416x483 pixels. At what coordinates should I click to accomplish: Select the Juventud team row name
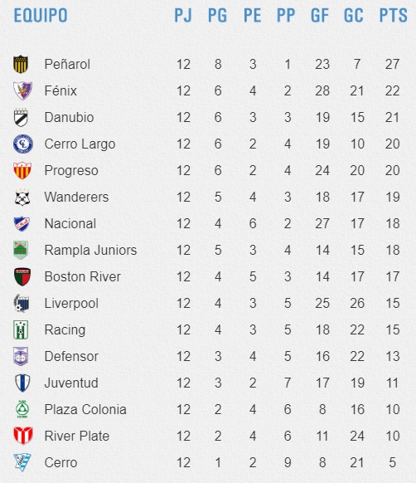(71, 383)
